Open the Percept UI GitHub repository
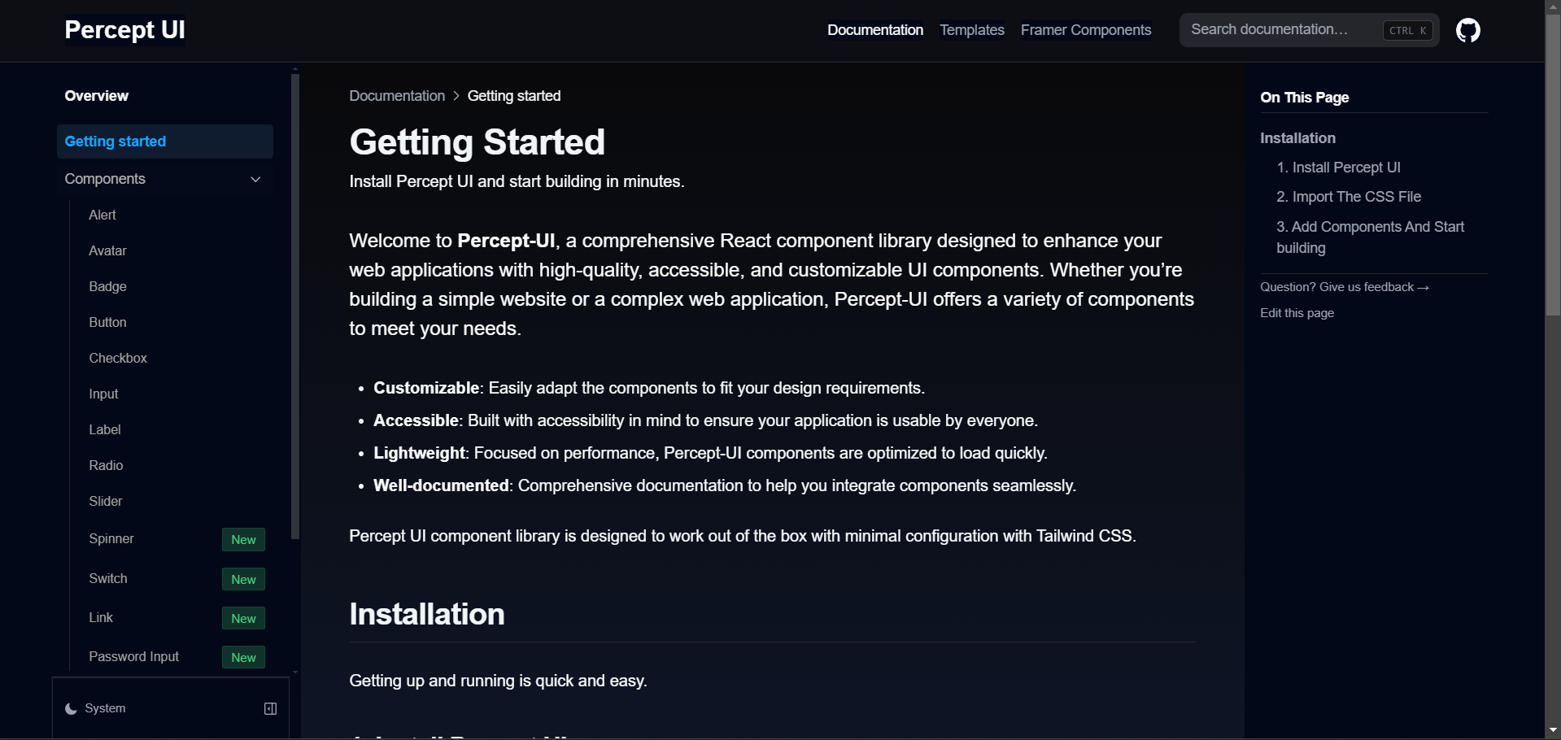This screenshot has height=740, width=1561. tap(1468, 30)
